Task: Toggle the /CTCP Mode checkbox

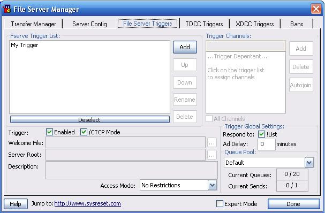Action: click(x=84, y=132)
